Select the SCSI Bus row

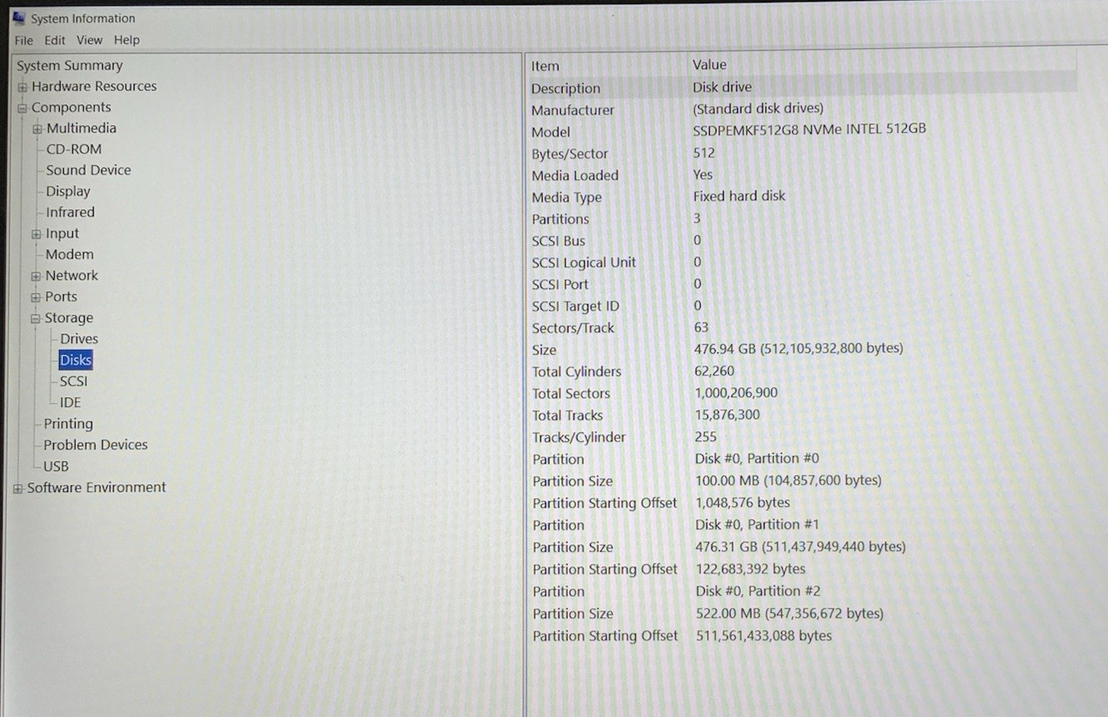(803, 241)
